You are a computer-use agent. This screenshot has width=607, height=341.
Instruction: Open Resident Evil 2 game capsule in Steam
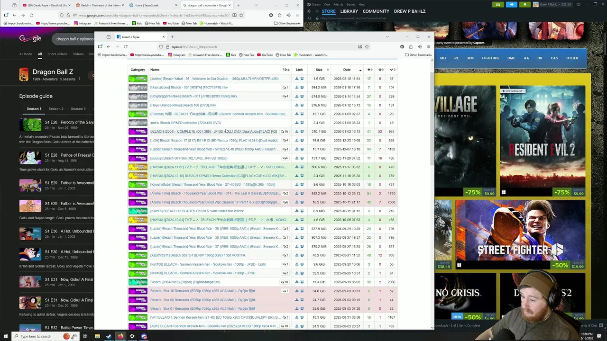click(x=542, y=141)
